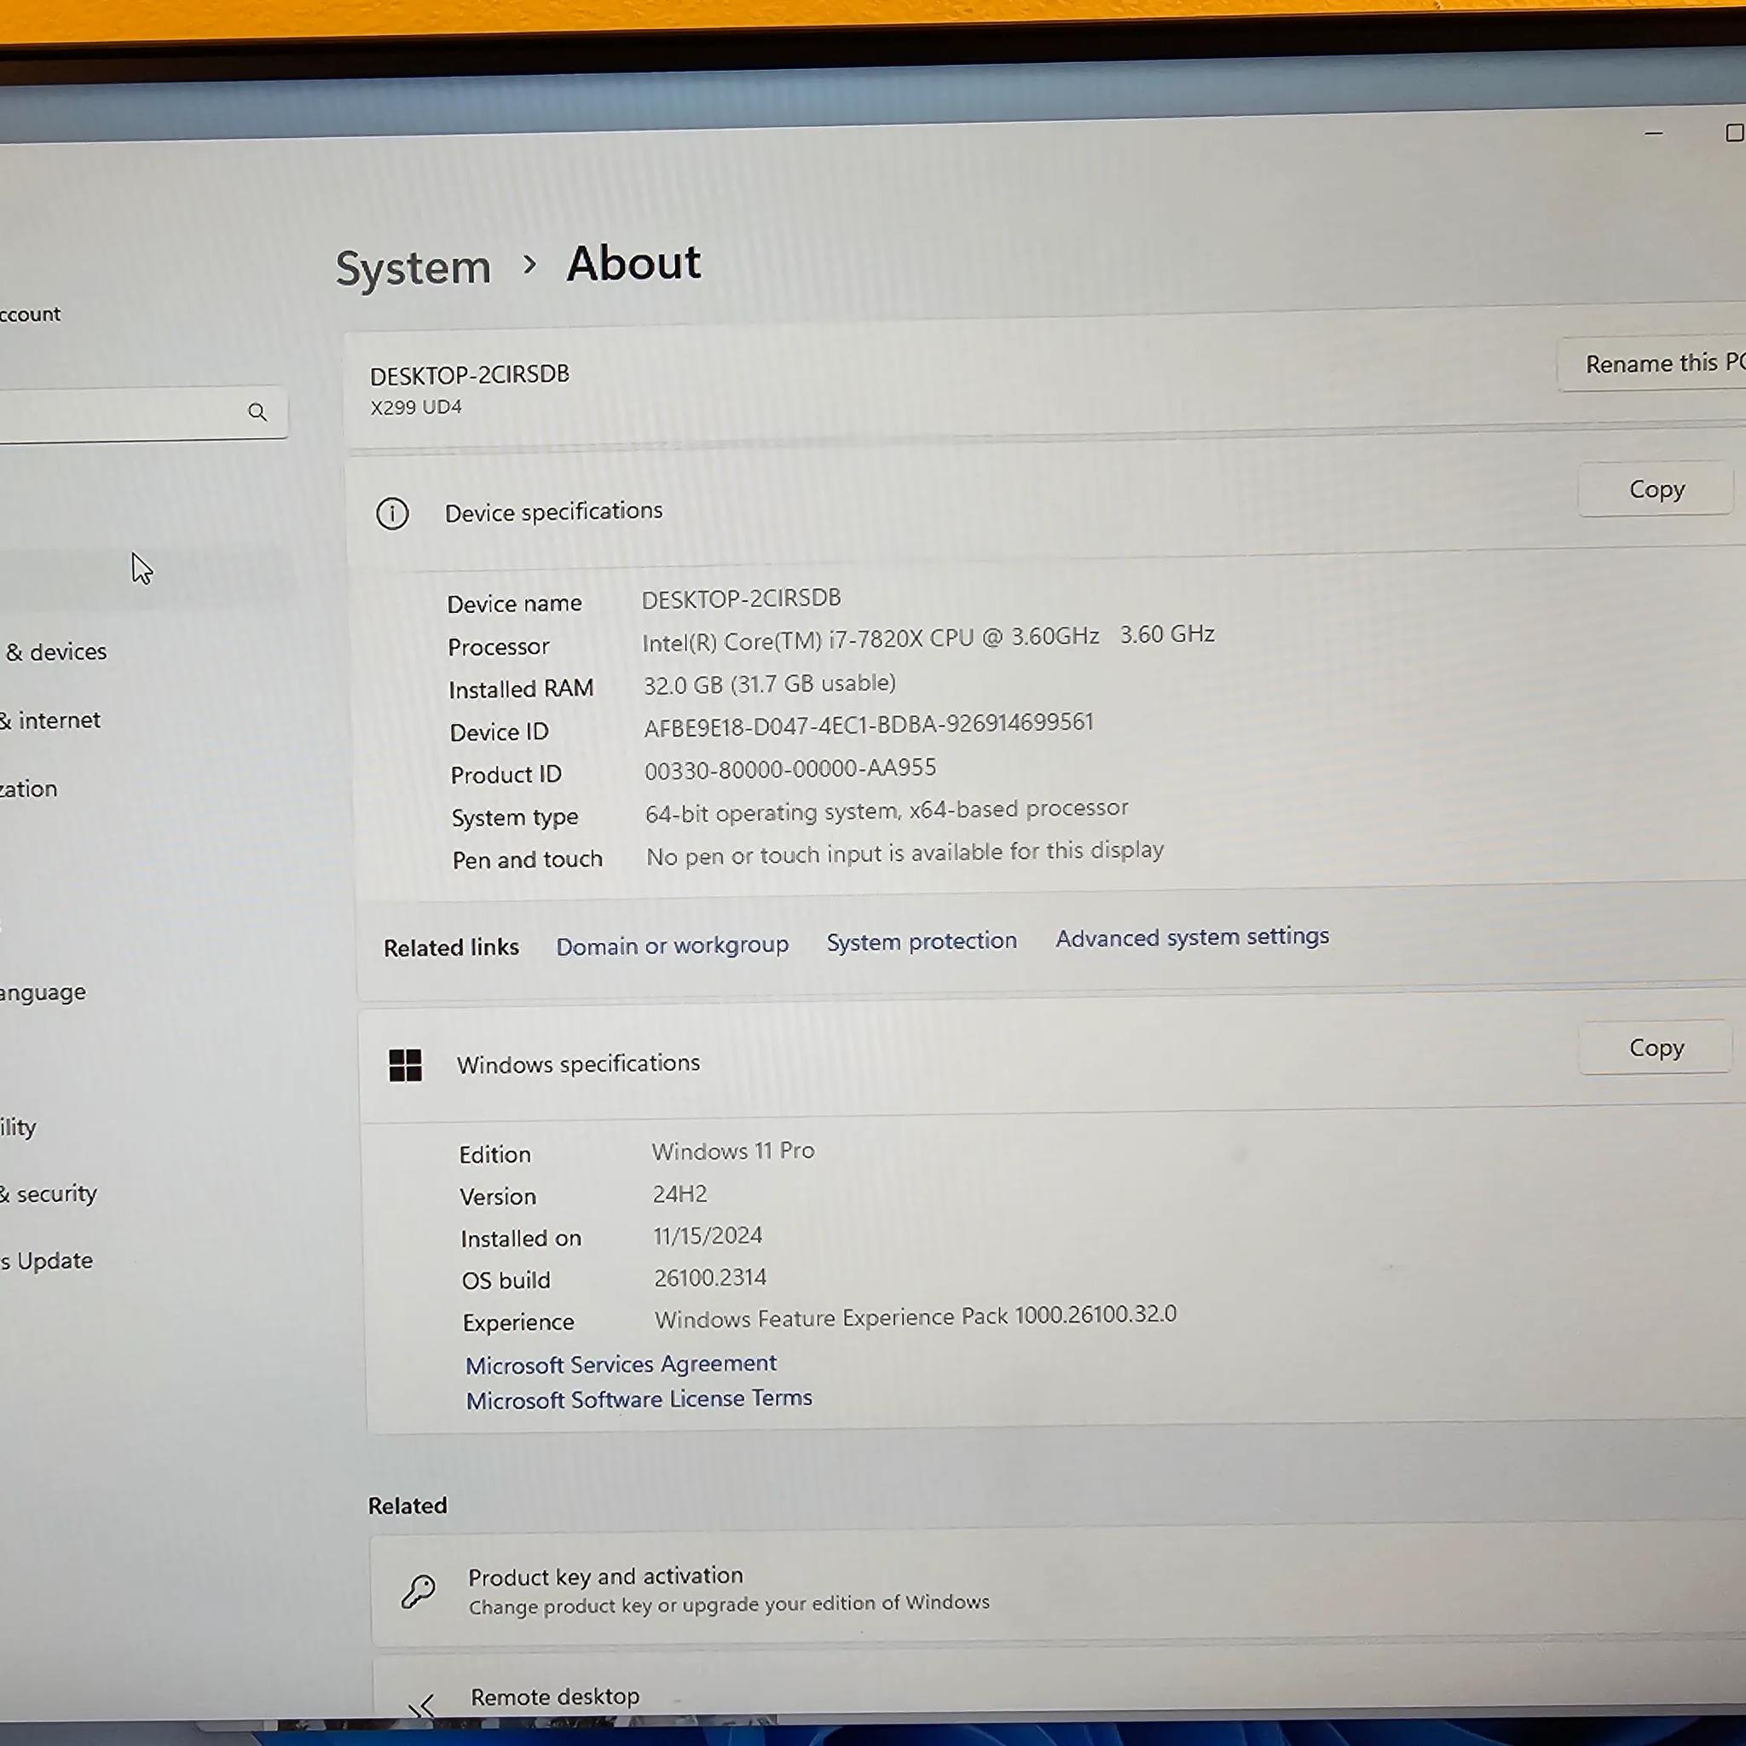The height and width of the screenshot is (1746, 1746).
Task: Click the key icon for Product key and activation
Action: pyautogui.click(x=419, y=1591)
